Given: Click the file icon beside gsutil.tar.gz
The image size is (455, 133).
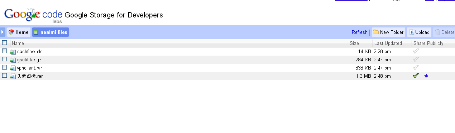Looking at the screenshot, I should click(x=13, y=60).
